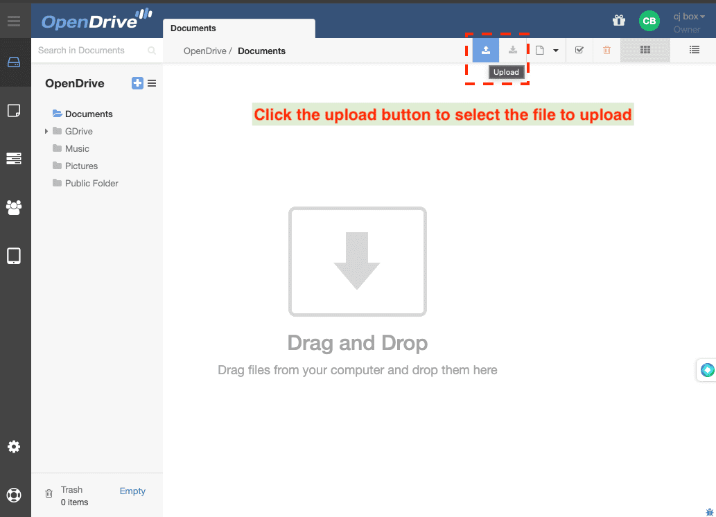Open the OpenDrive folder list menu

coord(152,83)
